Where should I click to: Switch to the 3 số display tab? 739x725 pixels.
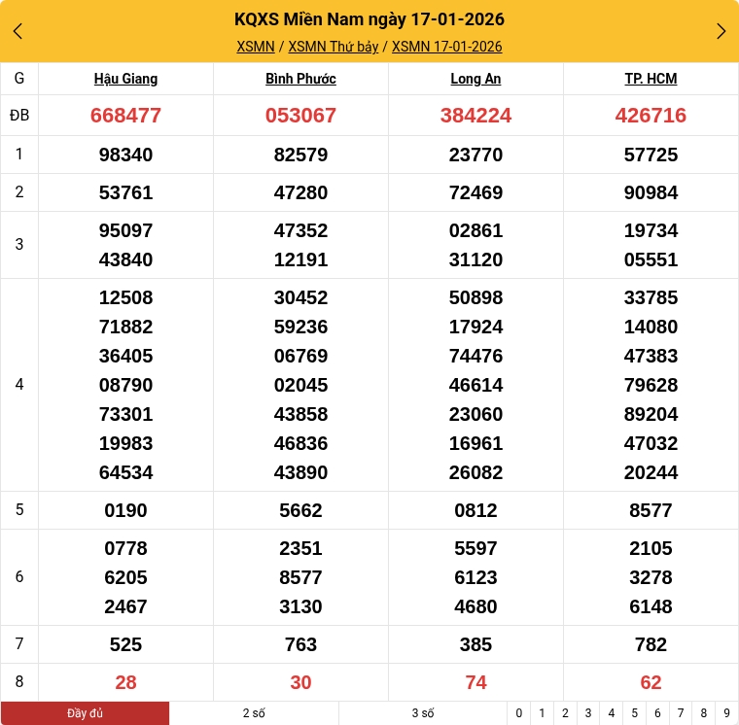pyautogui.click(x=423, y=713)
